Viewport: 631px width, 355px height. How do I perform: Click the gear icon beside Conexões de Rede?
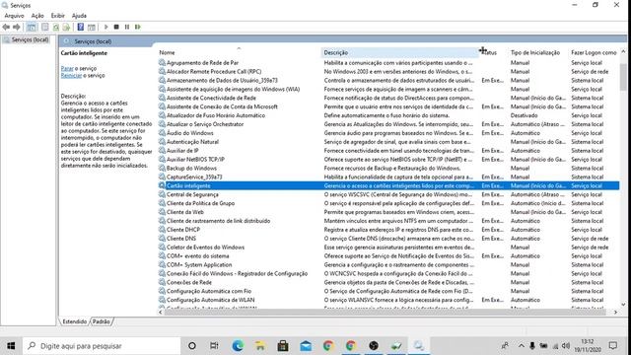pyautogui.click(x=162, y=282)
